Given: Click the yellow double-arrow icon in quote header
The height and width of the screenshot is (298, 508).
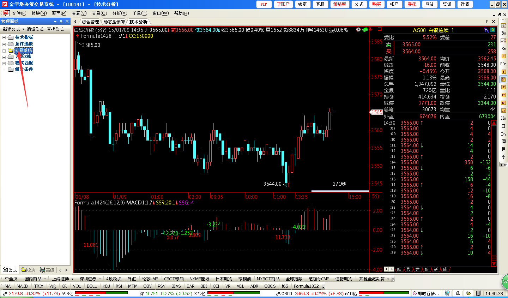Looking at the screenshot, I should tap(493, 30).
